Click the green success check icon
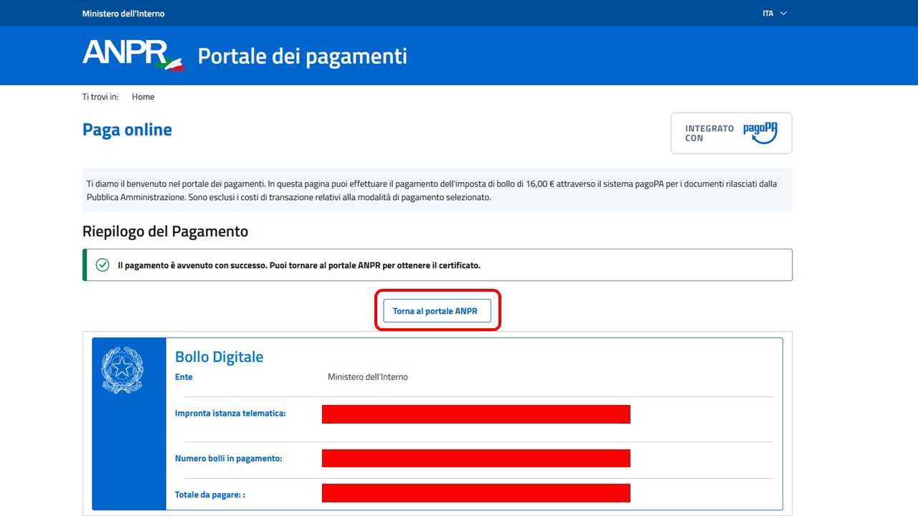Viewport: 918px width, 516px height. point(103,265)
